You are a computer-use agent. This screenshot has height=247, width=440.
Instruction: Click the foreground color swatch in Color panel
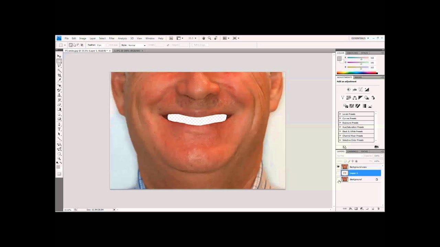point(339,59)
